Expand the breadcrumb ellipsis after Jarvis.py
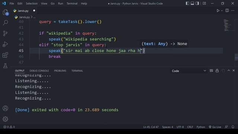Viewport: 238px width, 134px height. click(34, 17)
